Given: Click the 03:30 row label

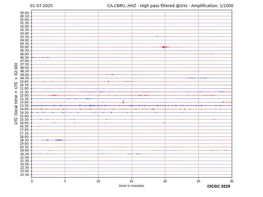Looking at the screenshot, I should click(x=24, y=37).
